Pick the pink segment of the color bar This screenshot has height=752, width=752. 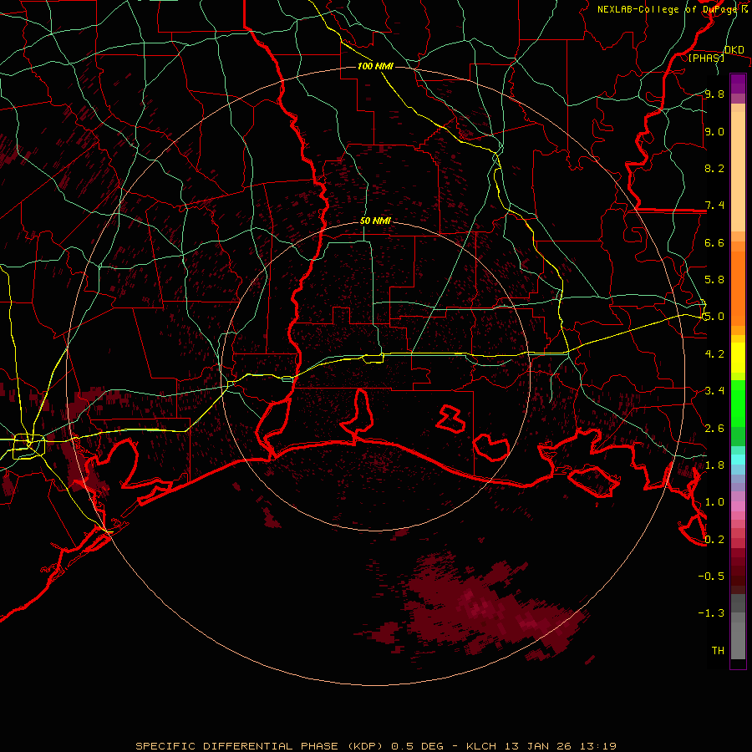click(x=738, y=506)
